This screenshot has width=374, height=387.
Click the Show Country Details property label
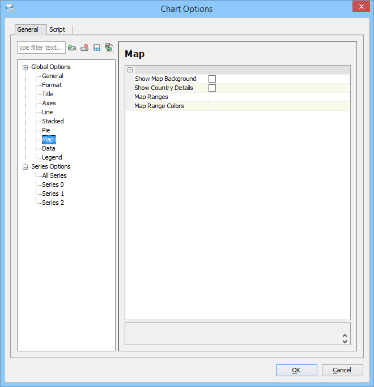click(x=164, y=88)
